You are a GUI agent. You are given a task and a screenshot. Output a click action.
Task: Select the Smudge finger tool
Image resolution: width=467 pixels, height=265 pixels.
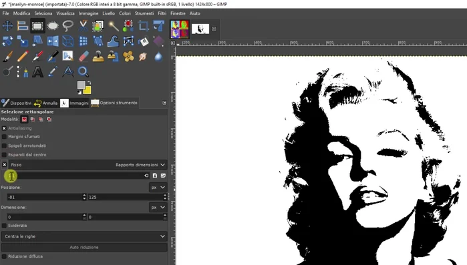pyautogui.click(x=144, y=56)
